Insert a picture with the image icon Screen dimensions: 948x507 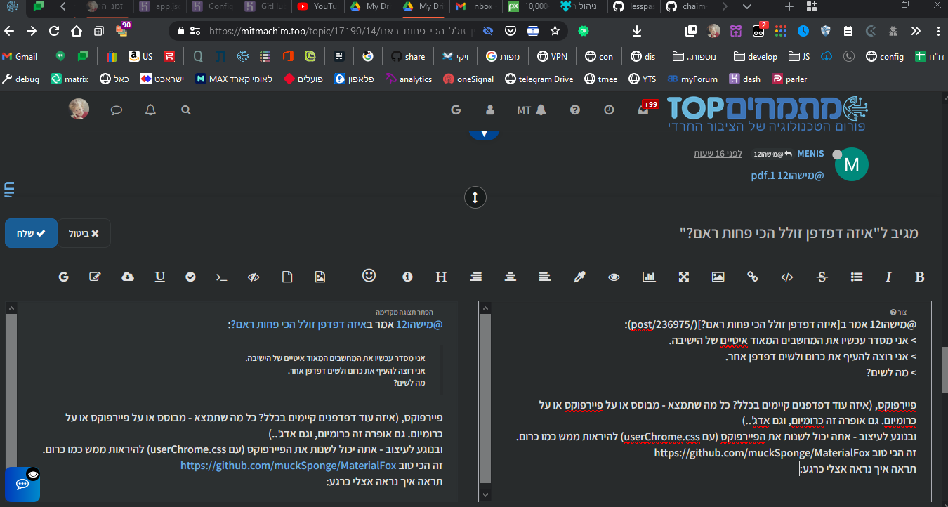pyautogui.click(x=718, y=277)
